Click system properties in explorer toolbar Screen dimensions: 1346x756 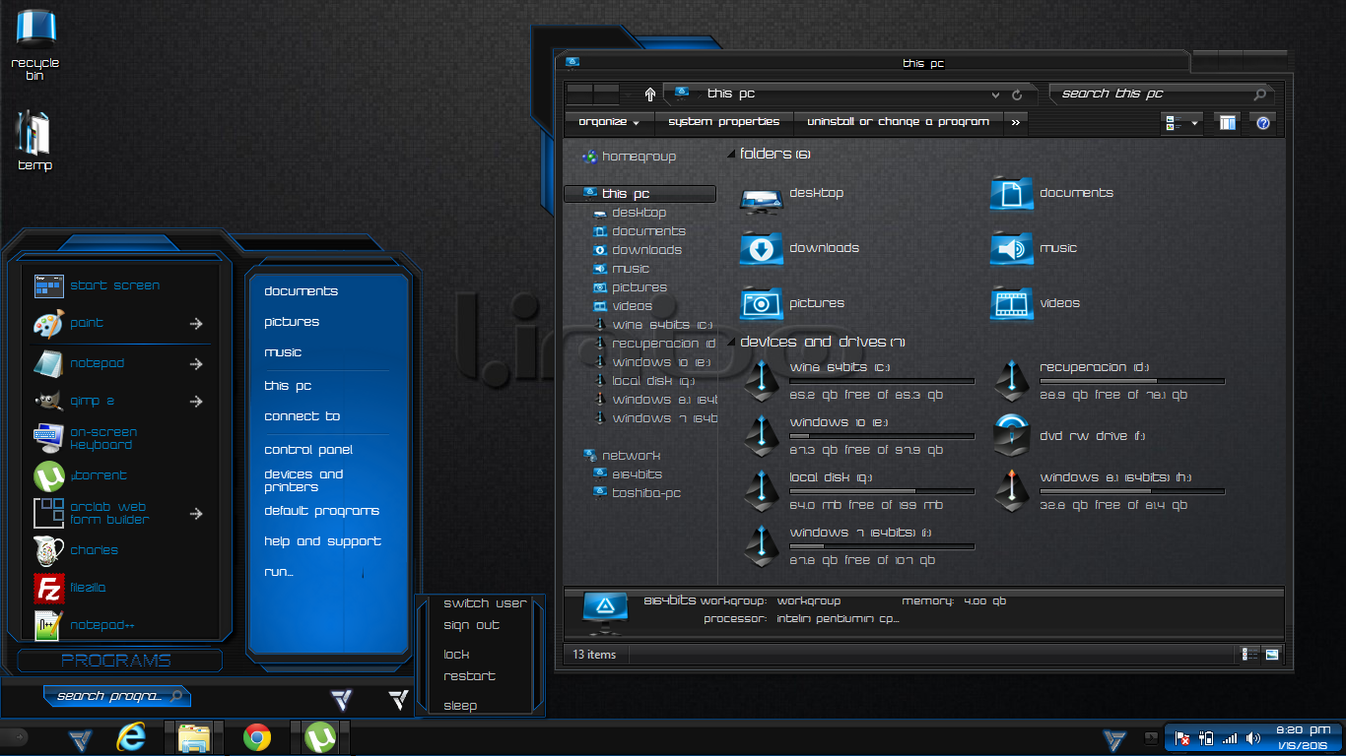pos(723,122)
